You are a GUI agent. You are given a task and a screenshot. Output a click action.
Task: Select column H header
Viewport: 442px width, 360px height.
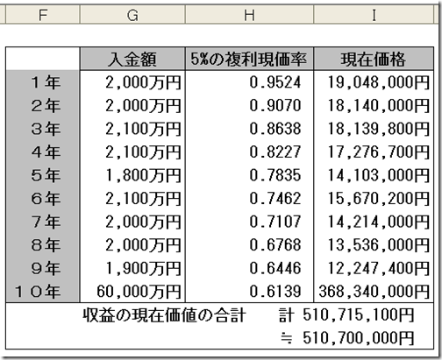pos(249,15)
